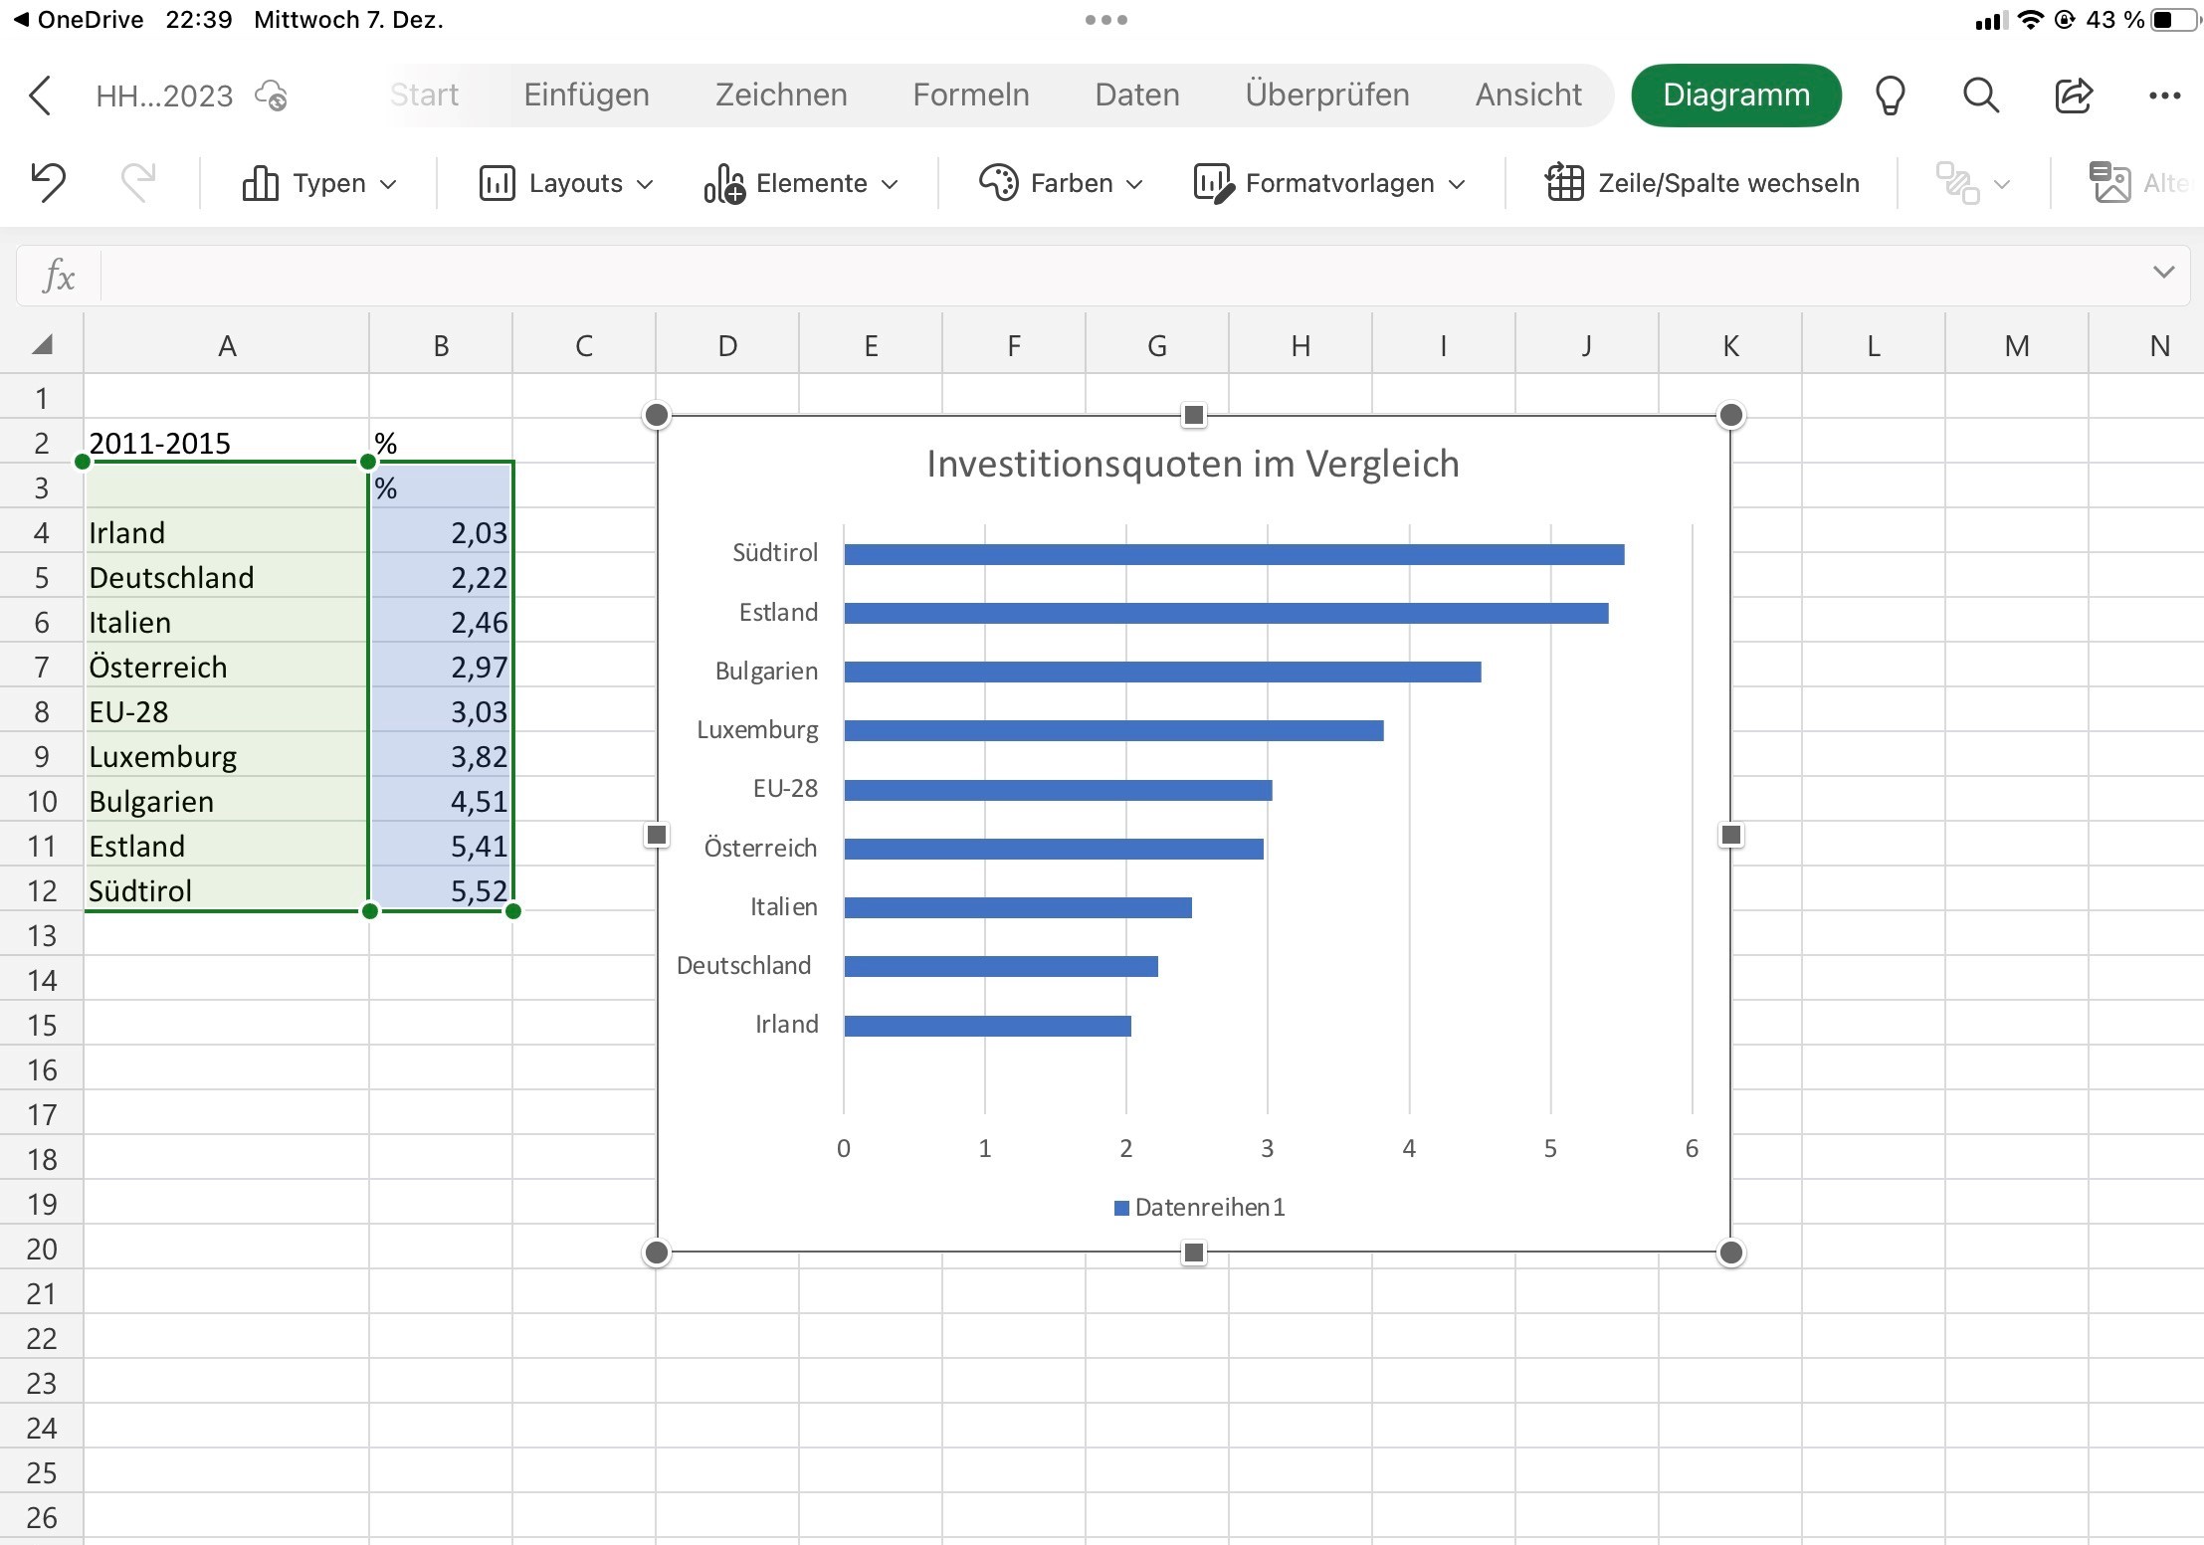This screenshot has height=1545, width=2204.
Task: Select column A header
Action: [227, 345]
